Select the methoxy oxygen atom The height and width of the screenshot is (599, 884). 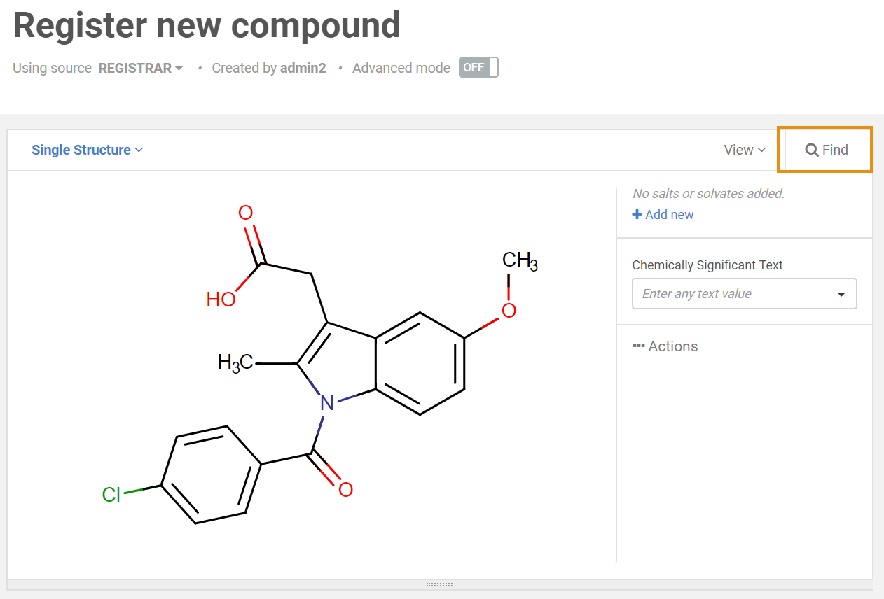(509, 311)
